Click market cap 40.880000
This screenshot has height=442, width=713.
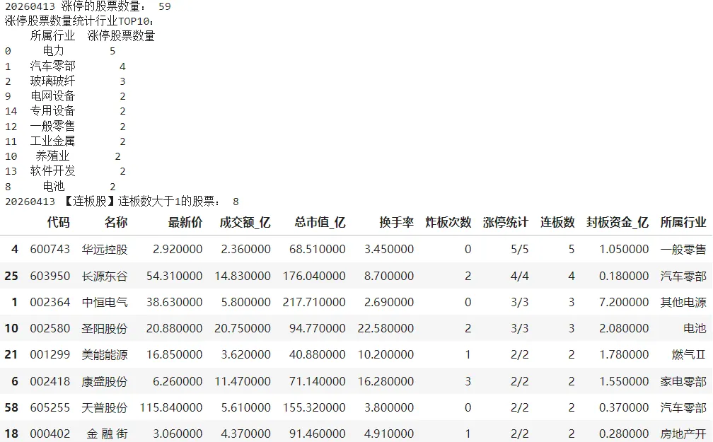pos(317,354)
